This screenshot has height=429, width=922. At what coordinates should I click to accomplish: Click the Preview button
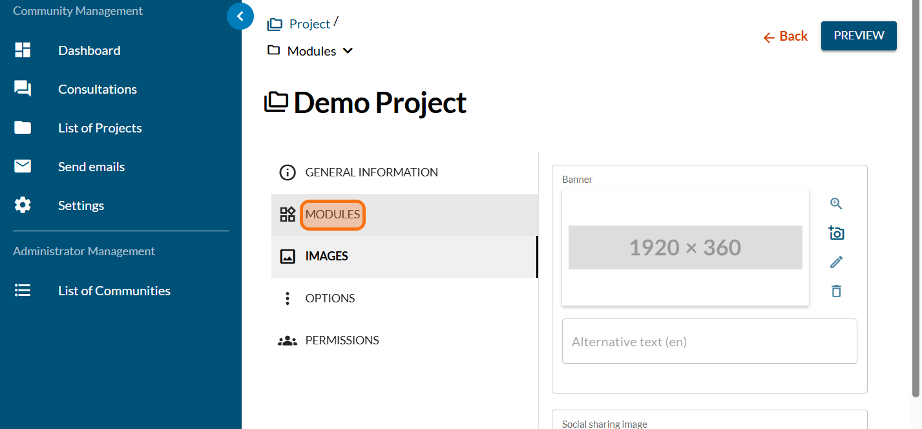[858, 36]
